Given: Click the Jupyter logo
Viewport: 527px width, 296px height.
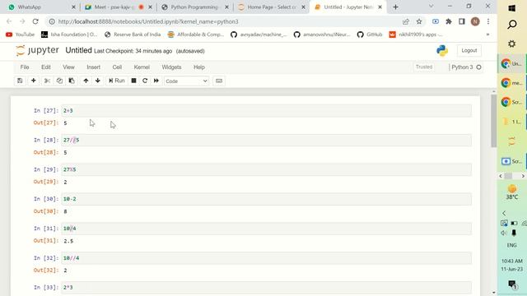Looking at the screenshot, I should (37, 50).
